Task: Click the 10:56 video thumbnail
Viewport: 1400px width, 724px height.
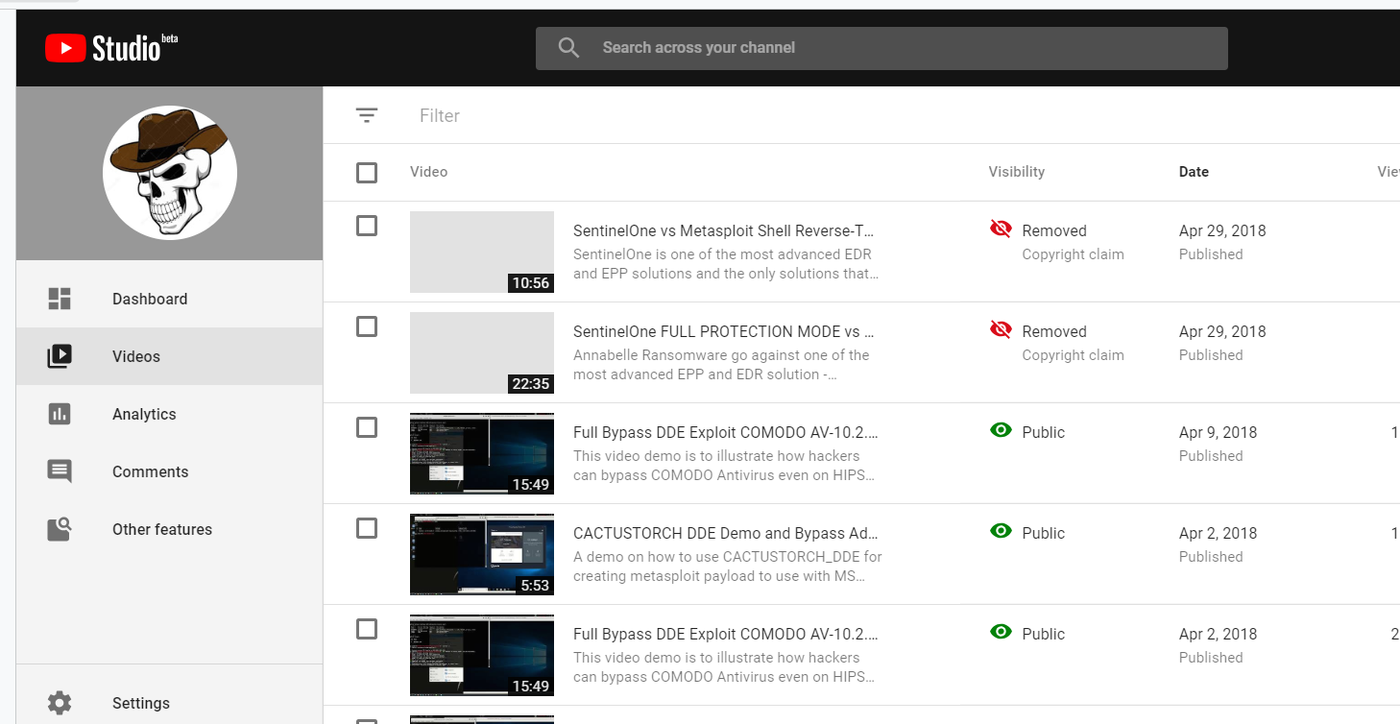Action: click(482, 252)
